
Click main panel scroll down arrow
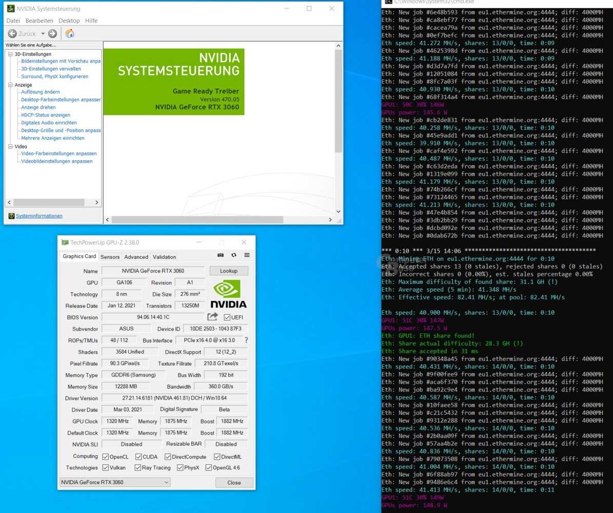point(338,211)
